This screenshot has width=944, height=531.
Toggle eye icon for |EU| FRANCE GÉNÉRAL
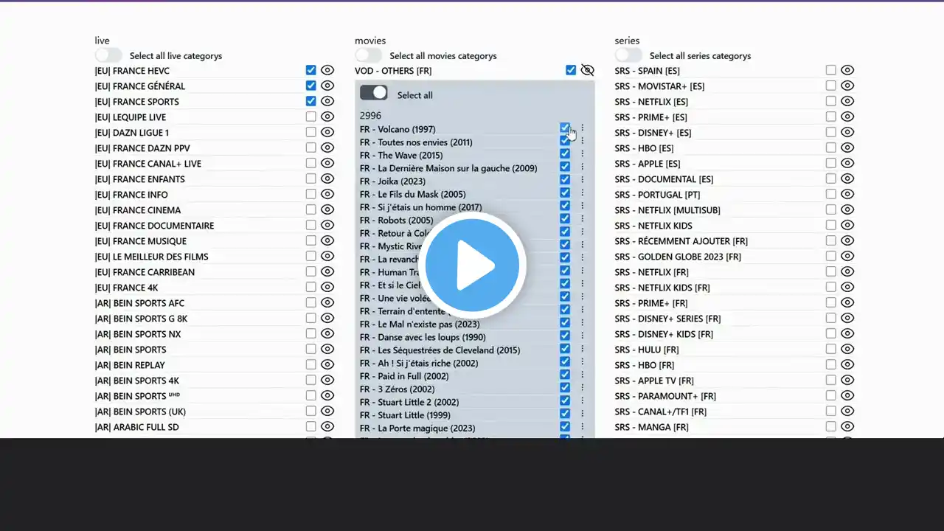327,86
